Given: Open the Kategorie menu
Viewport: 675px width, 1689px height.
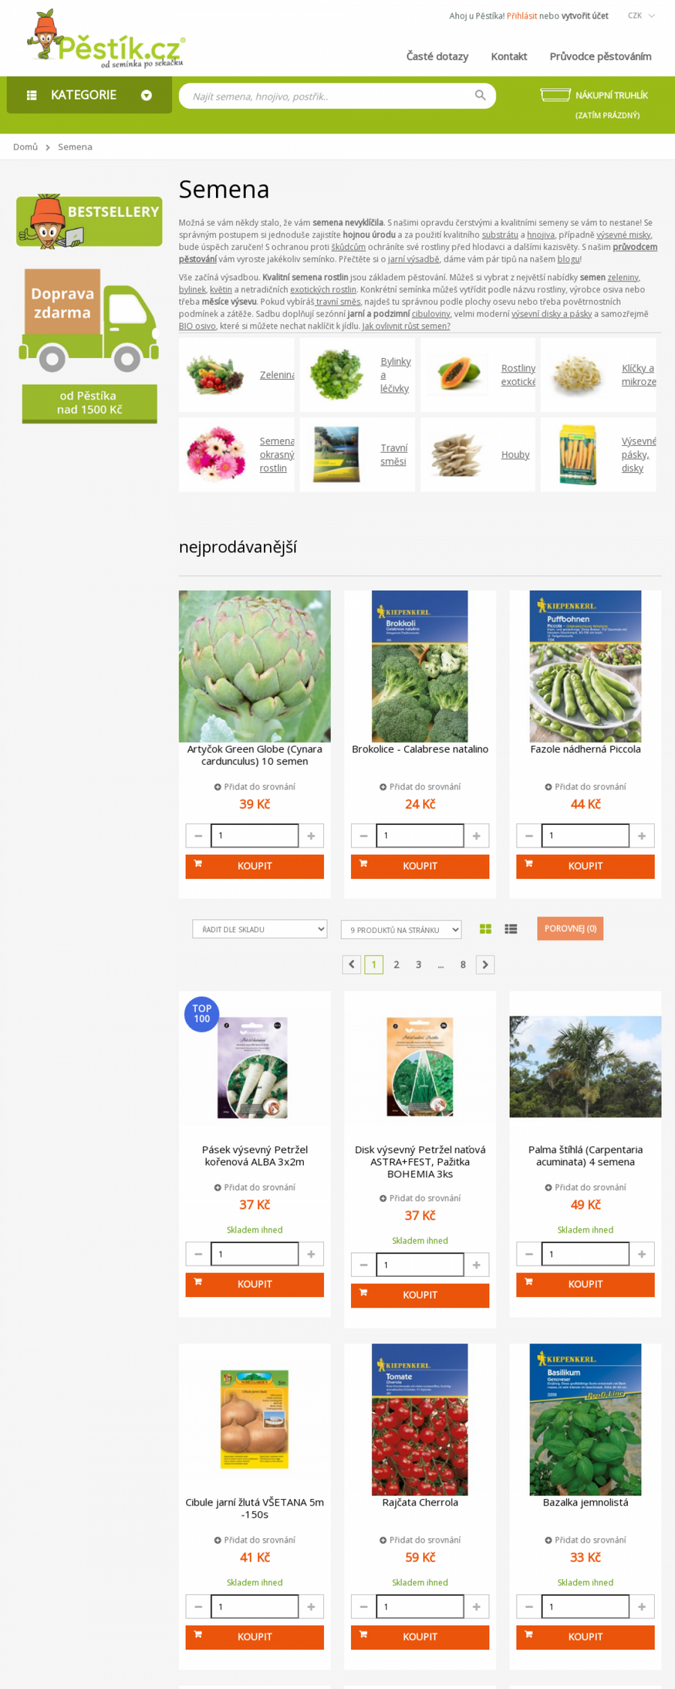Looking at the screenshot, I should (x=89, y=95).
